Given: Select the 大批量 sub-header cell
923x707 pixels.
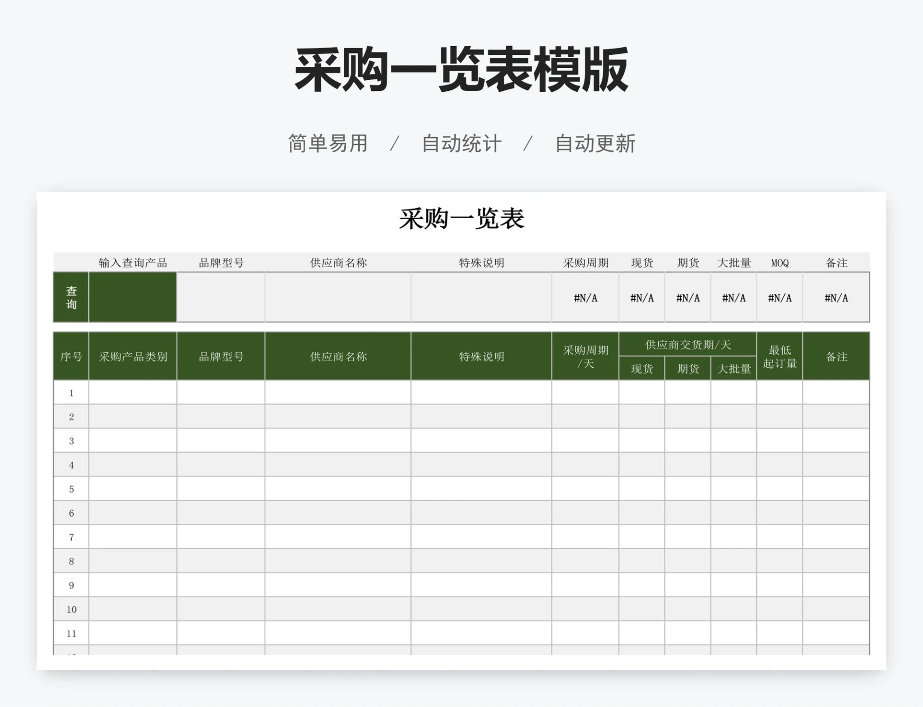Looking at the screenshot, I should (x=734, y=368).
